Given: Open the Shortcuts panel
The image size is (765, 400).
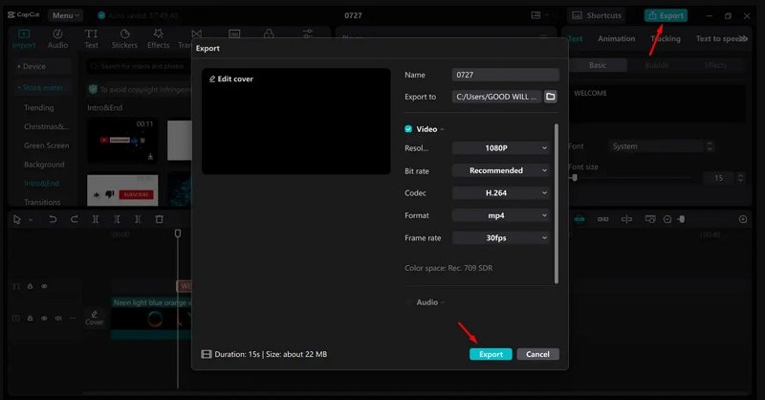Looking at the screenshot, I should click(596, 15).
